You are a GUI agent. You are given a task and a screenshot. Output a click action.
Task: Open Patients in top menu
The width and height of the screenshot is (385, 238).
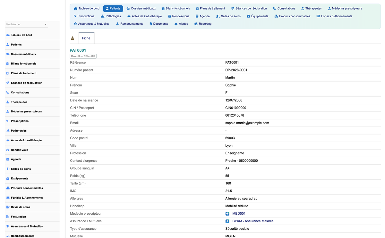(113, 8)
